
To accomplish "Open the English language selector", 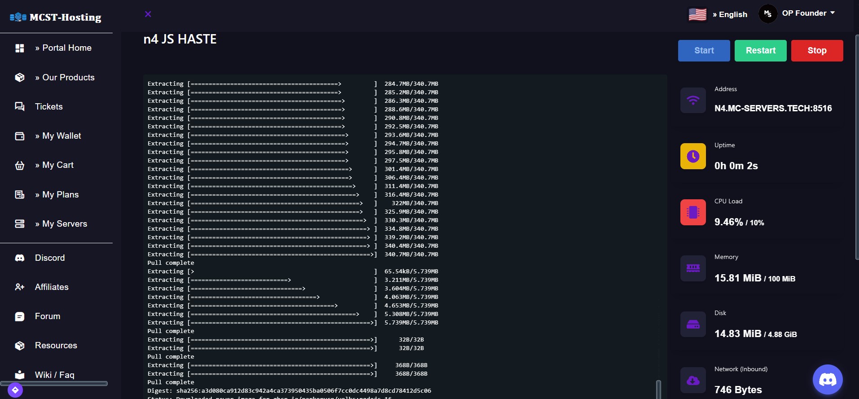I will 730,14.
